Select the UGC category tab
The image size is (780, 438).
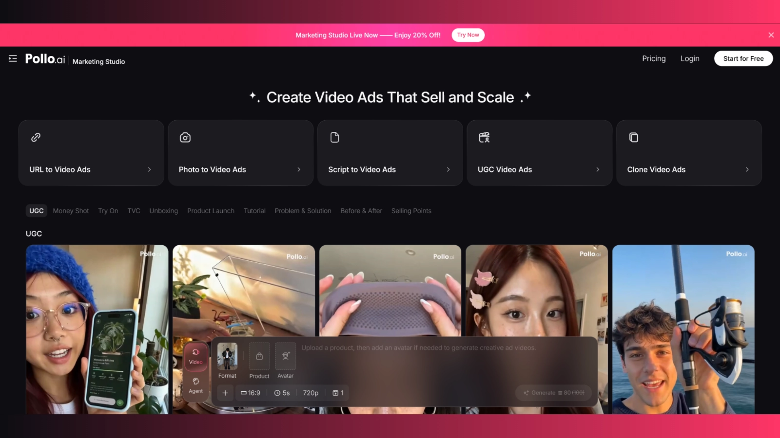pos(37,211)
